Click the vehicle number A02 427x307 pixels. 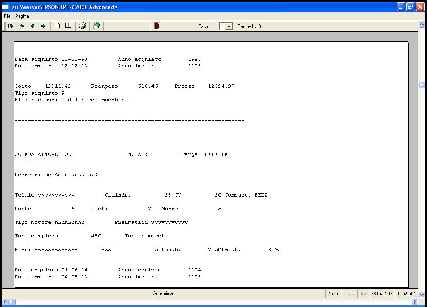point(142,154)
